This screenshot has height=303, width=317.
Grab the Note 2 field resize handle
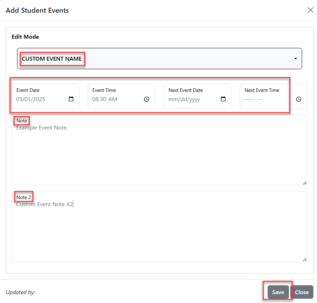305,260
